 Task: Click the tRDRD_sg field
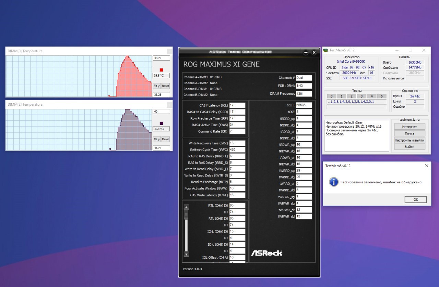304,118
